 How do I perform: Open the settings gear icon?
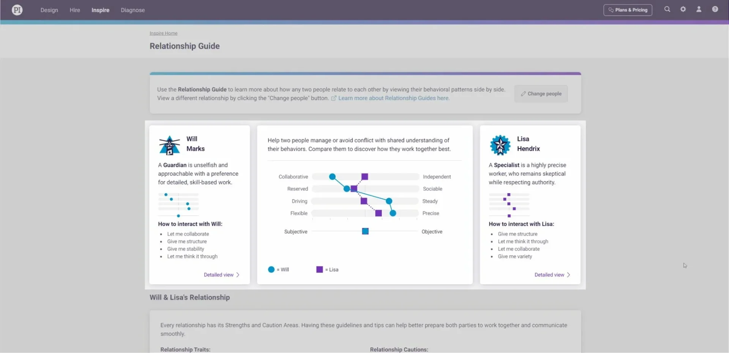(x=683, y=9)
